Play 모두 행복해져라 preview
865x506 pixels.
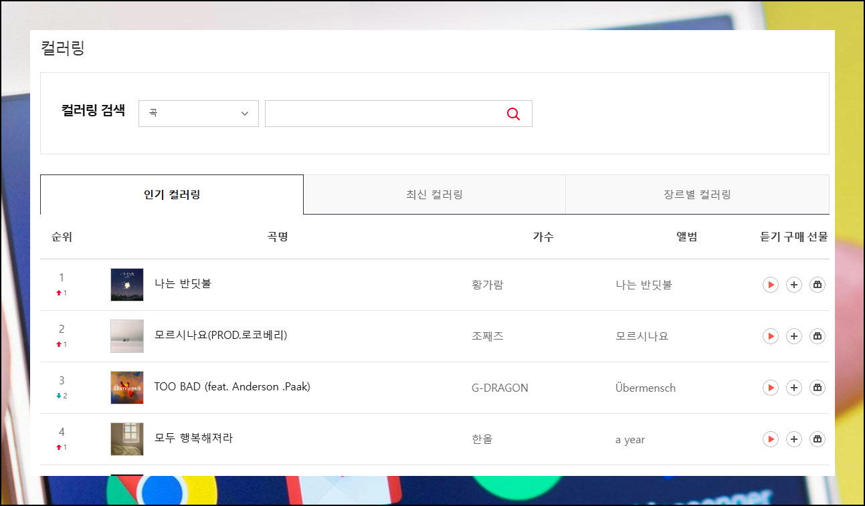click(771, 439)
